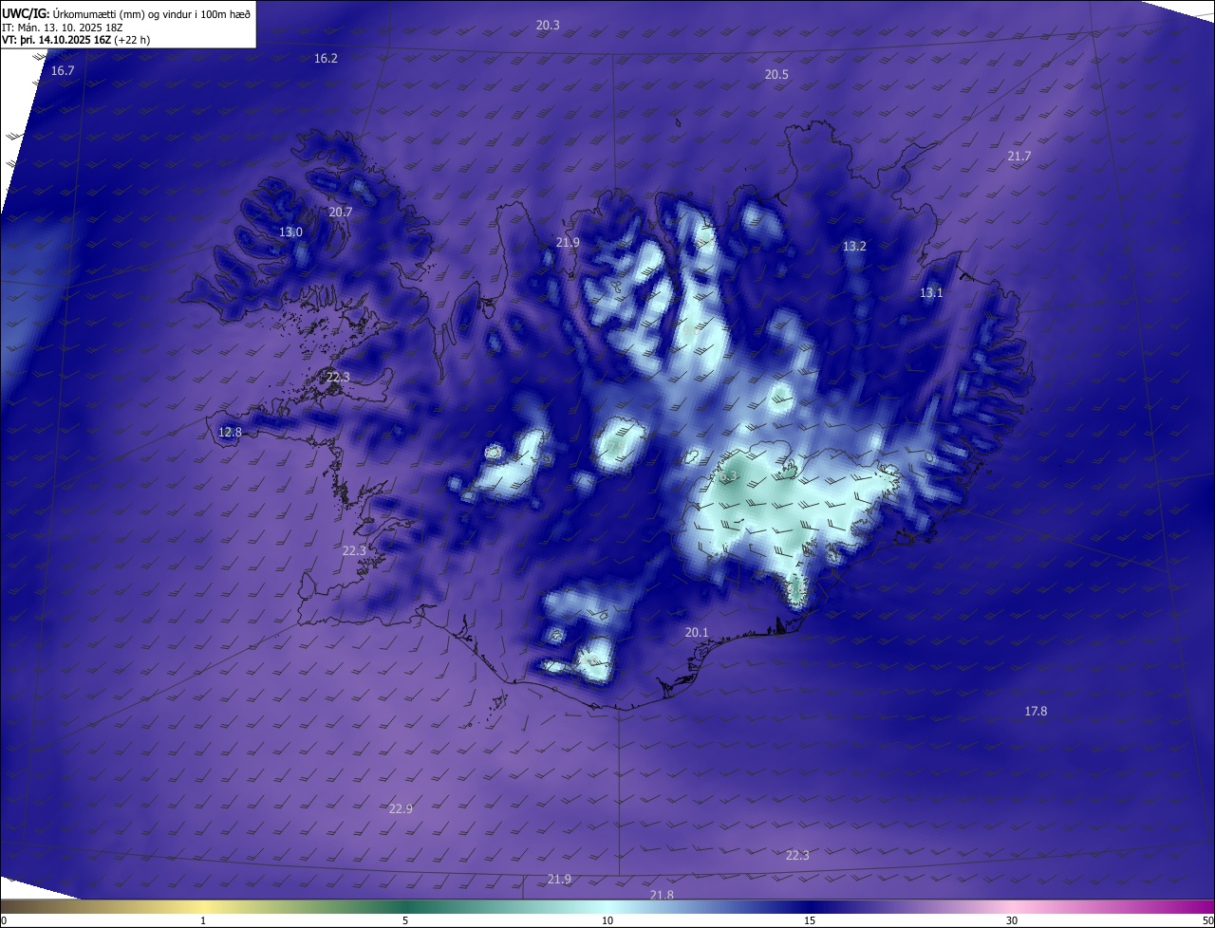1215x928 pixels.
Task: Click the 10 tick on the color scale
Action: point(607,920)
